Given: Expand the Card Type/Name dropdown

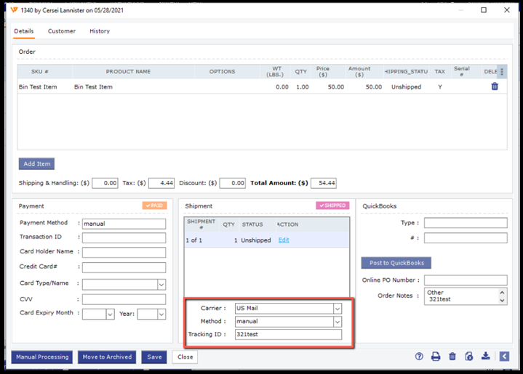Looking at the screenshot, I should tap(161, 285).
